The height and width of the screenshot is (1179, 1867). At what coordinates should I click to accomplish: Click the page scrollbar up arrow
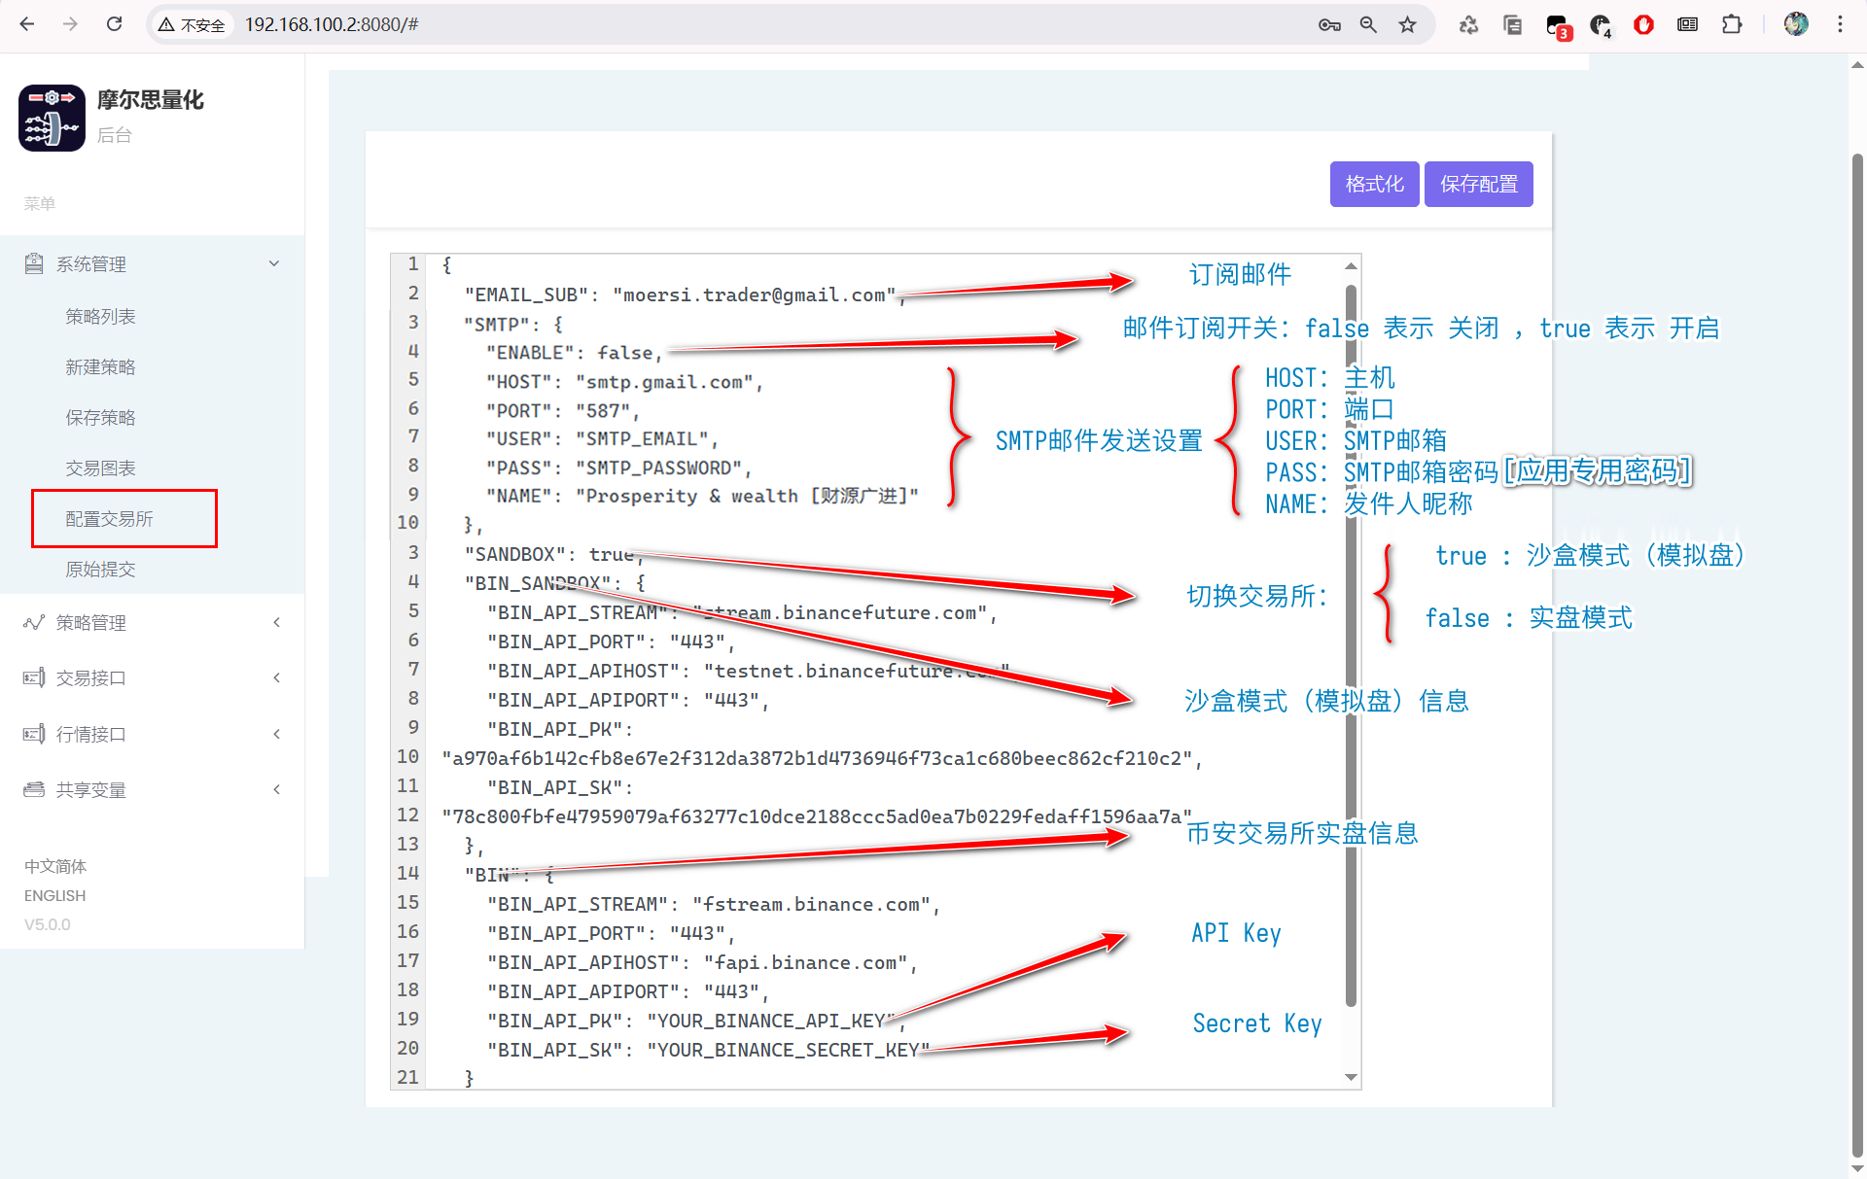pyautogui.click(x=1857, y=65)
